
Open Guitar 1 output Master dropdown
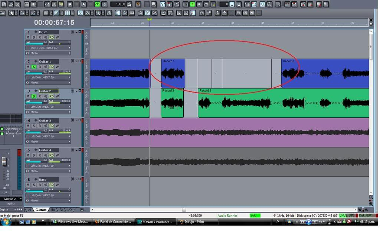click(x=48, y=83)
